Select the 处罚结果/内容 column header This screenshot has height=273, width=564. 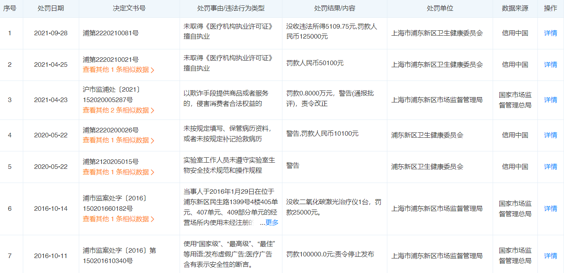tap(334, 8)
